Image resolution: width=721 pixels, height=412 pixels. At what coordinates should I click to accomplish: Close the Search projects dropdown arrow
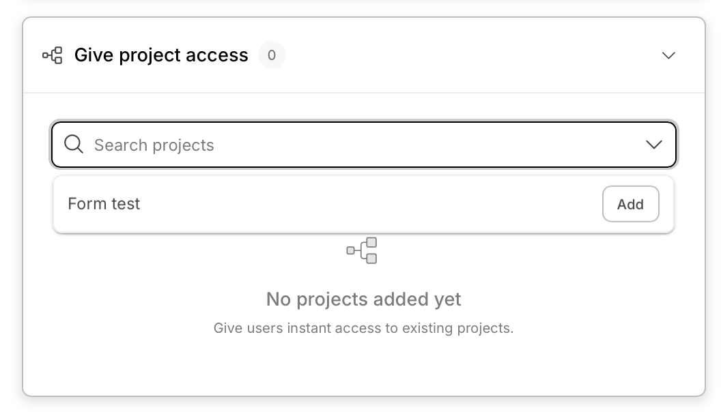tap(653, 145)
